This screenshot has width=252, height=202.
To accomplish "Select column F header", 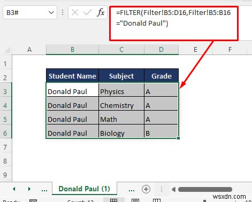I will pos(230,50).
